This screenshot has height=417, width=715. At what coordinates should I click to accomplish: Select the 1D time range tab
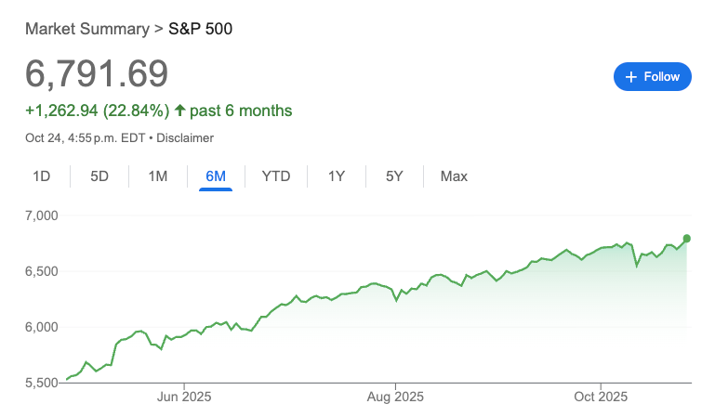[x=42, y=176]
